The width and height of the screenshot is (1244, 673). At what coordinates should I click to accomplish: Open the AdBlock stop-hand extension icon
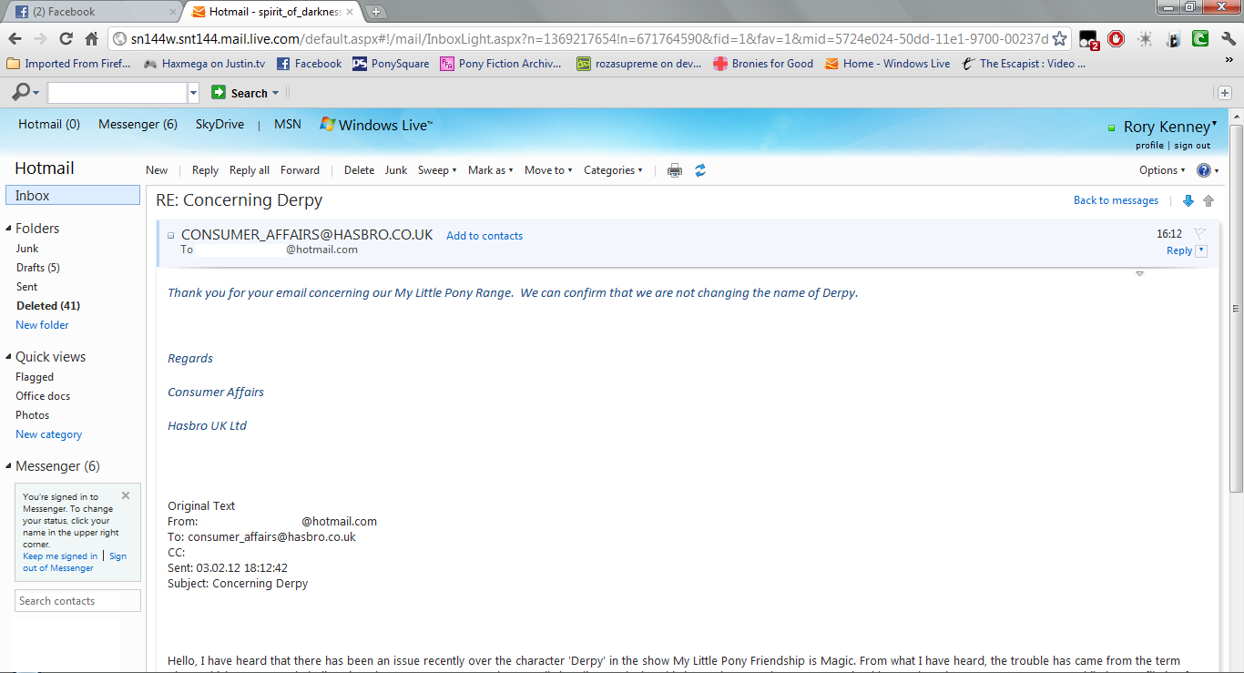point(1116,39)
